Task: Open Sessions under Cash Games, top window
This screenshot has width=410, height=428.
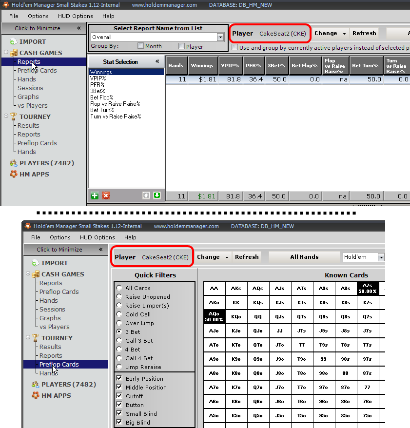Action: click(30, 88)
